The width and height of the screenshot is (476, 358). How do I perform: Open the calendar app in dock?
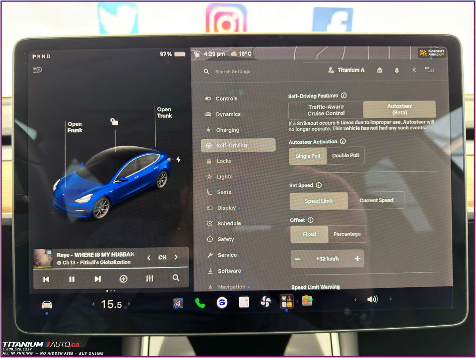pyautogui.click(x=244, y=302)
